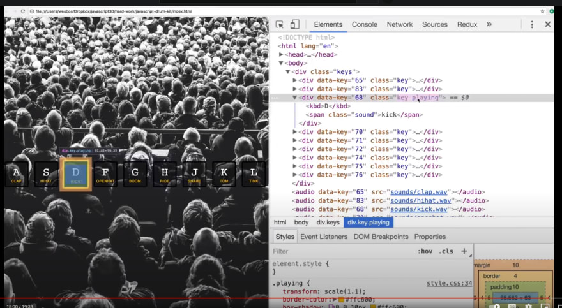Select html in the breadcrumb bar

tap(280, 223)
